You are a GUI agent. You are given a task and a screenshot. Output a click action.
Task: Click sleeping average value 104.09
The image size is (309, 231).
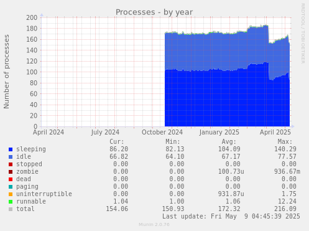coord(229,149)
